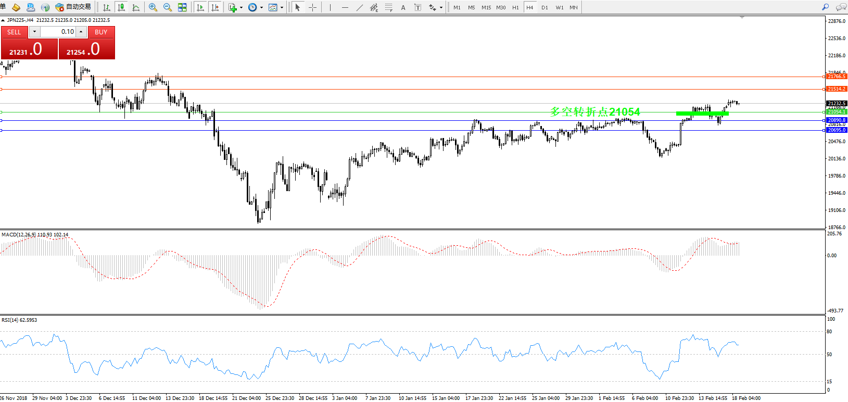This screenshot has height=402, width=848.
Task: Switch to the D1 timeframe
Action: coord(545,8)
